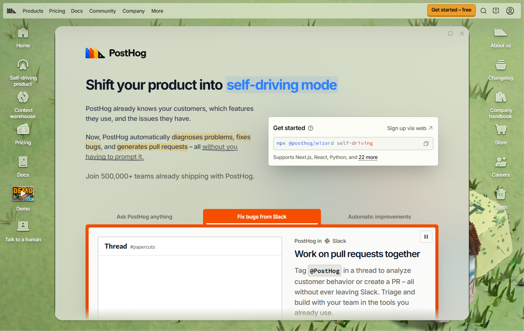Switch to the Ask PostHog anything tab
The height and width of the screenshot is (331, 524).
(x=144, y=217)
